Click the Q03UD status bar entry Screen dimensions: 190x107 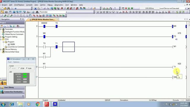pos(107,100)
